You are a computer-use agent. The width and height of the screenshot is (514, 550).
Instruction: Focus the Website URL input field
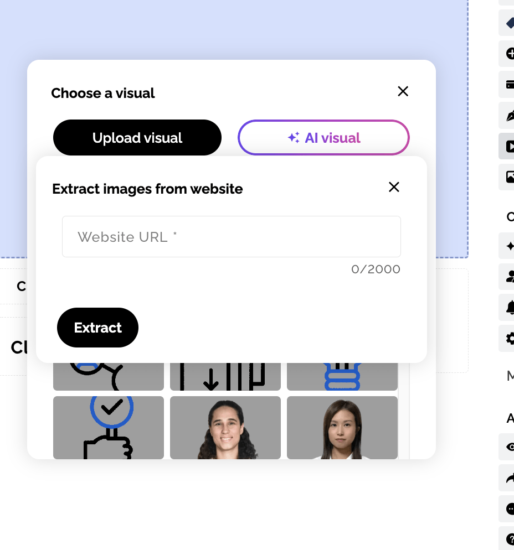pyautogui.click(x=231, y=237)
